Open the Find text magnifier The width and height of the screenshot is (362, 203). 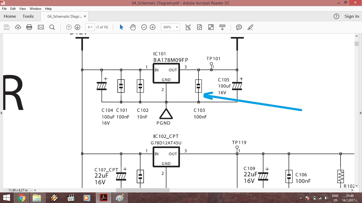(x=52, y=27)
